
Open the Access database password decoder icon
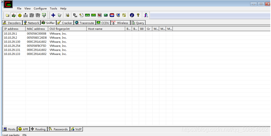coord(81,15)
